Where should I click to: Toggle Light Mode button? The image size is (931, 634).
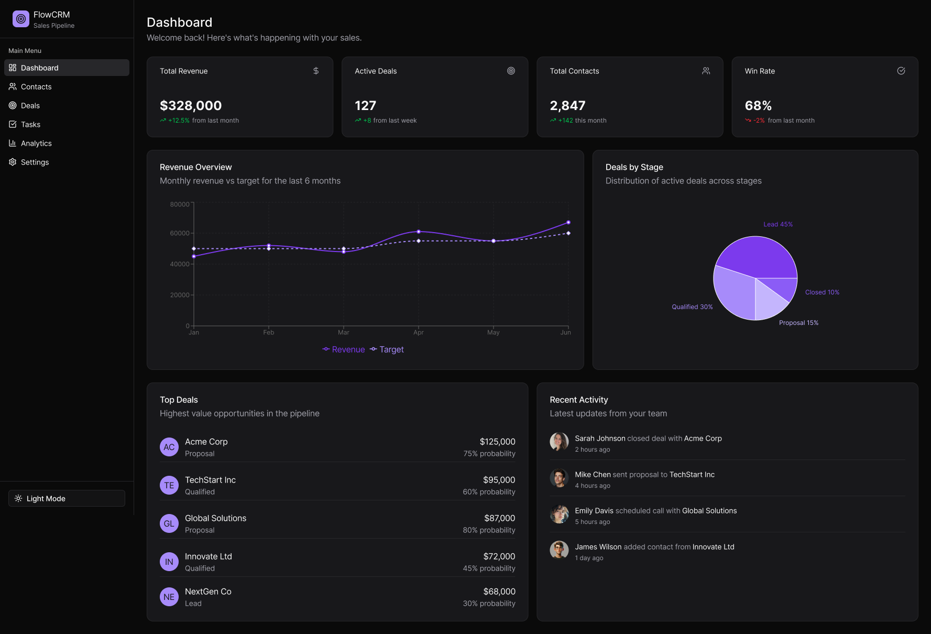(x=67, y=498)
